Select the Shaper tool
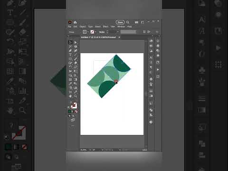The image size is (228, 171). click(70, 63)
